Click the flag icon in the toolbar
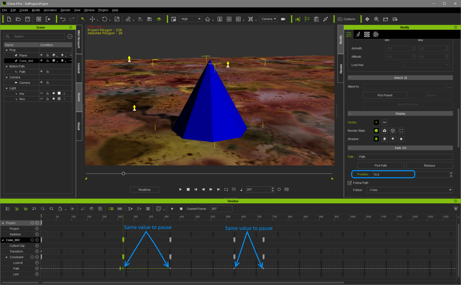 pos(307,19)
